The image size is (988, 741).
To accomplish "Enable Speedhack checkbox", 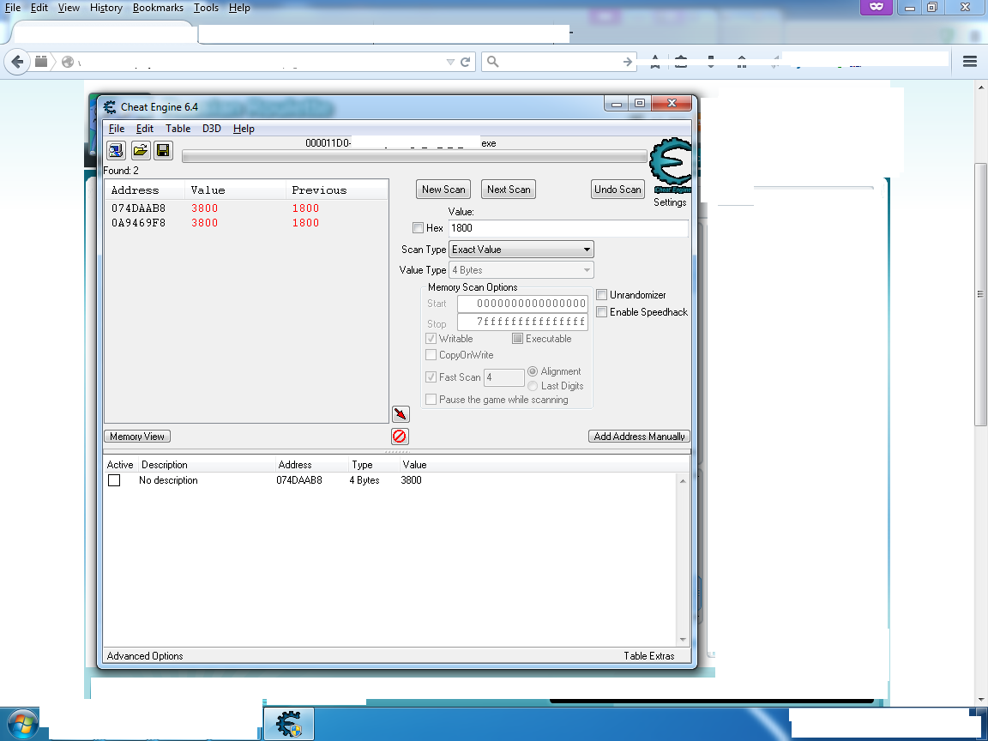I will 602,312.
